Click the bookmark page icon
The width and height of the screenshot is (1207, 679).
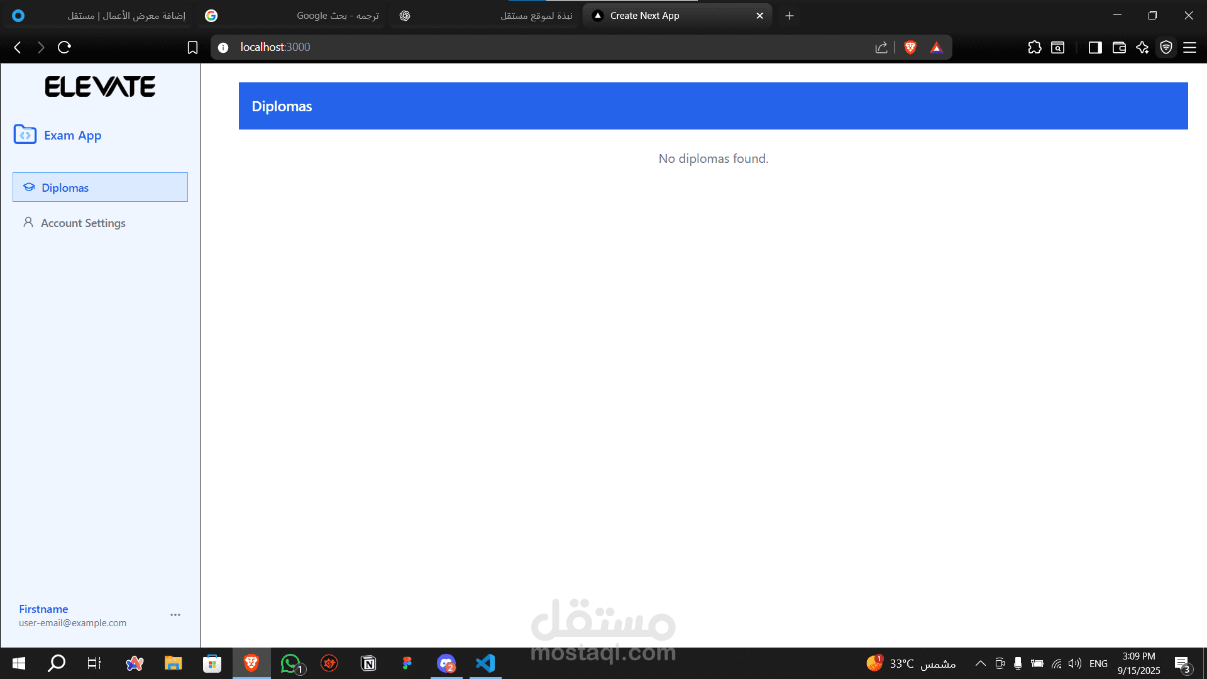tap(192, 47)
